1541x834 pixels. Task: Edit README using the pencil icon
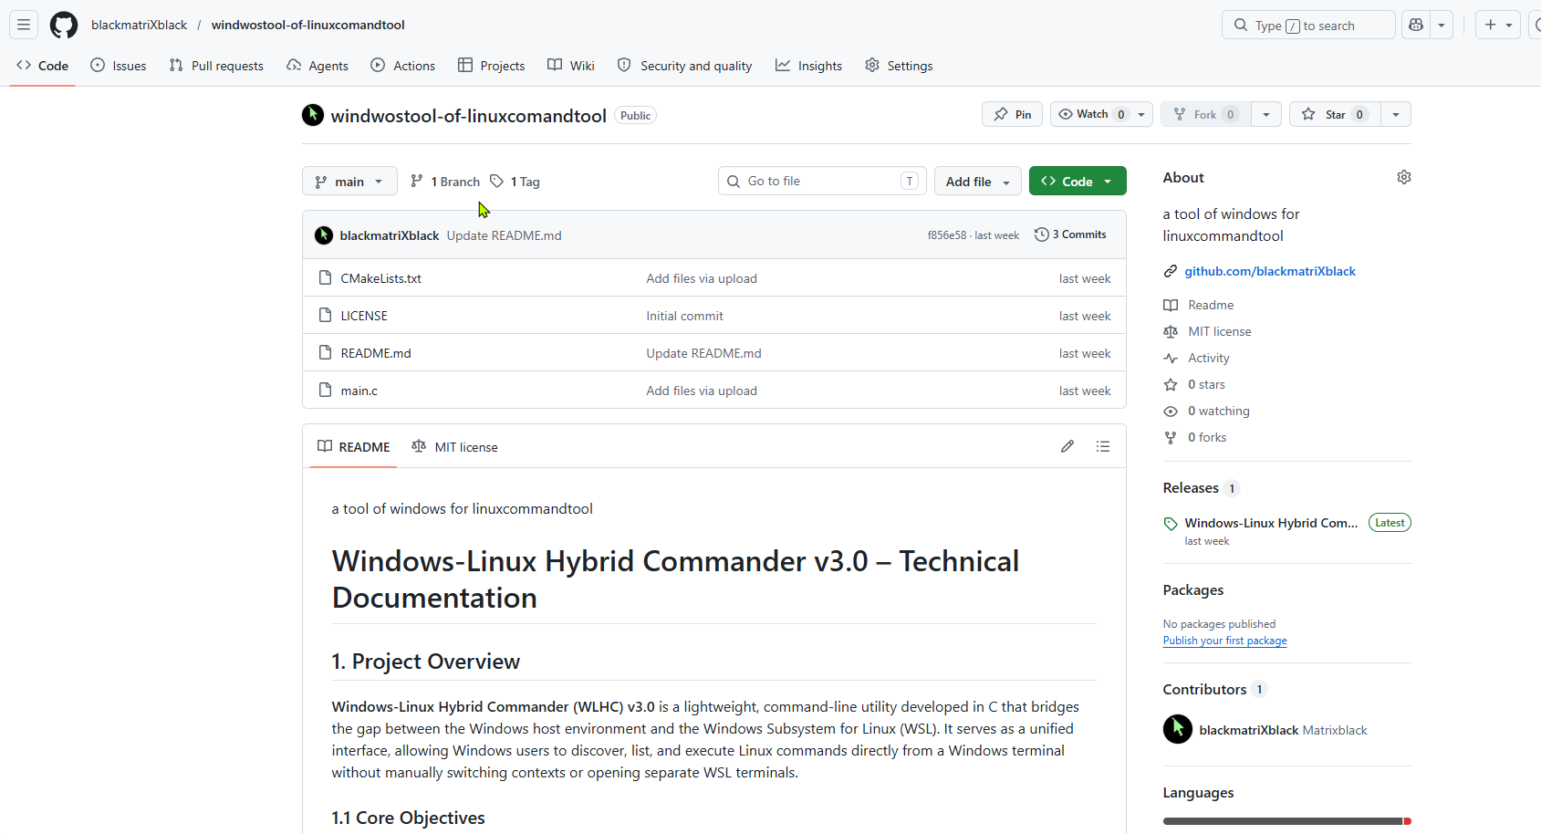pyautogui.click(x=1067, y=446)
